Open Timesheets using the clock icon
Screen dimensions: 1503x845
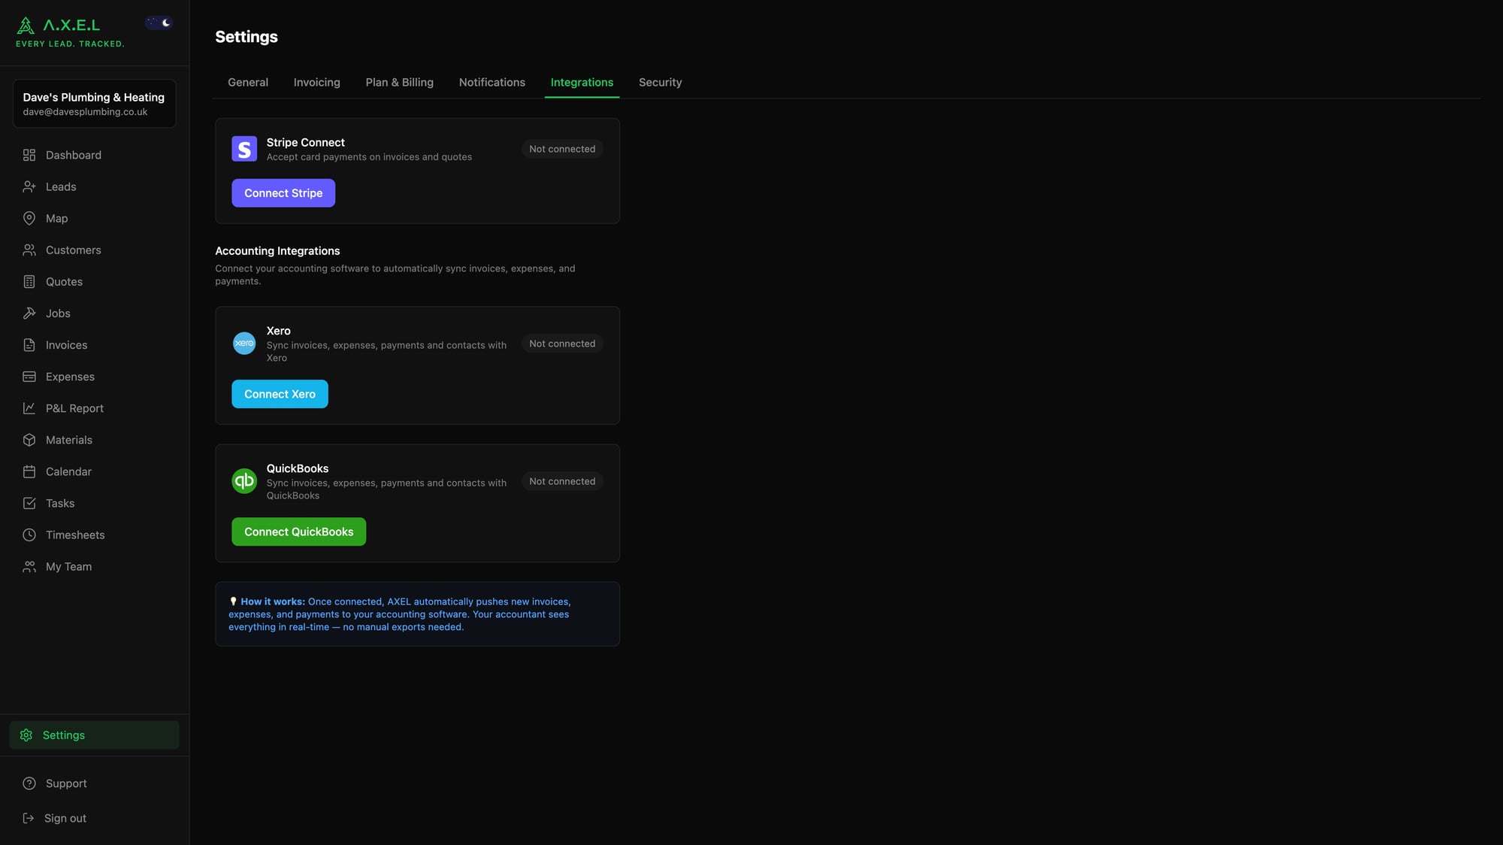coord(29,535)
